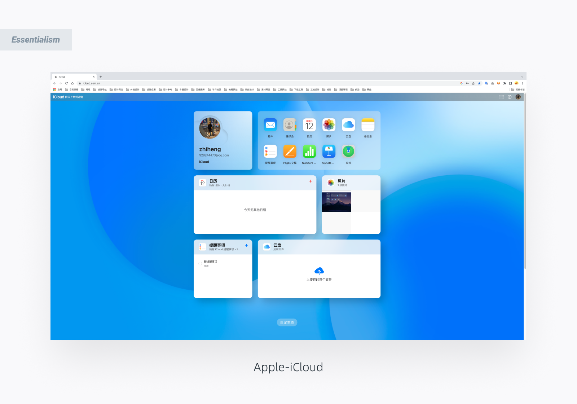Click the 日历 widget title

213,181
